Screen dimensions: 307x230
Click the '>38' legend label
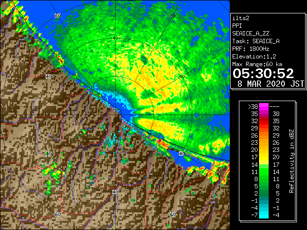coord(253,107)
